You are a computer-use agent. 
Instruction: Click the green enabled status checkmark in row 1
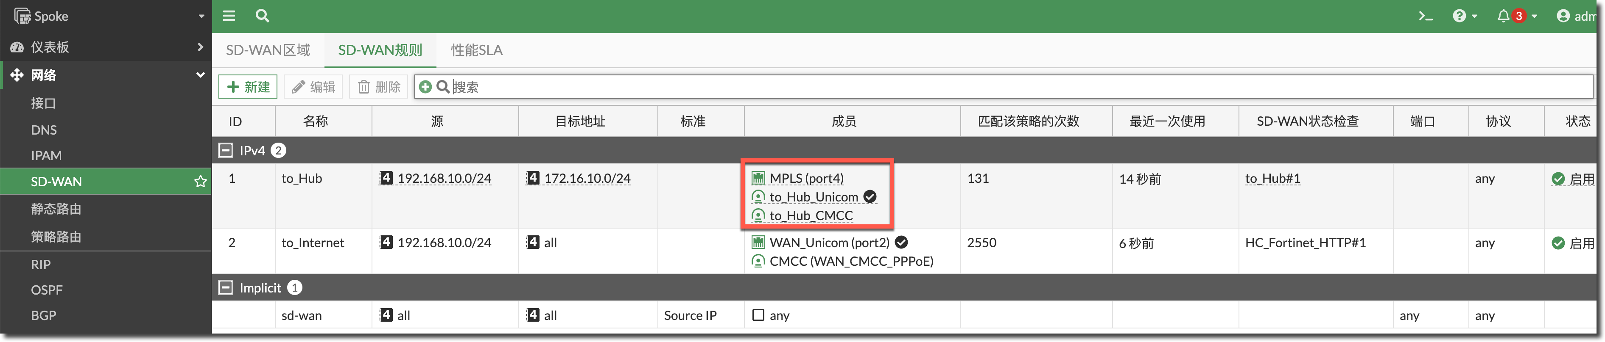click(x=1557, y=179)
